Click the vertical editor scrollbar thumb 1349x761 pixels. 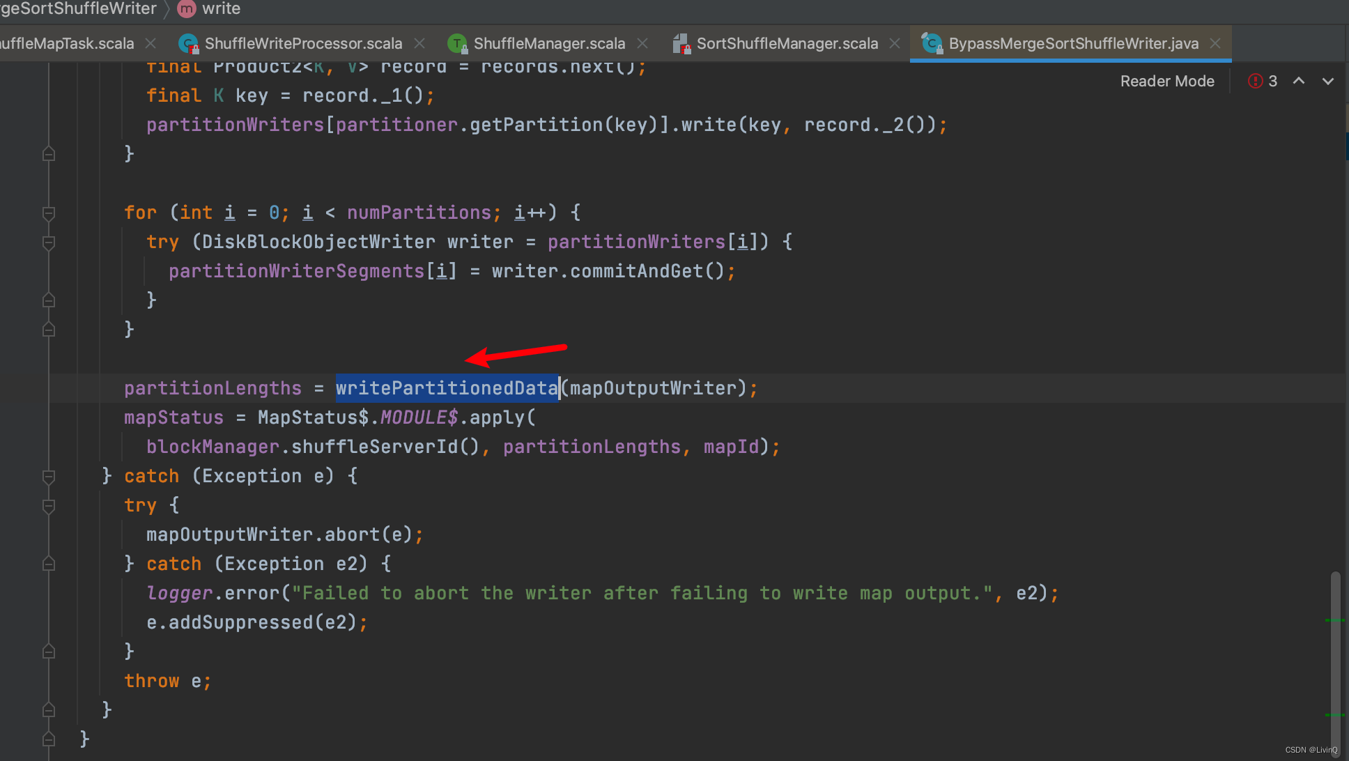[x=1335, y=662]
